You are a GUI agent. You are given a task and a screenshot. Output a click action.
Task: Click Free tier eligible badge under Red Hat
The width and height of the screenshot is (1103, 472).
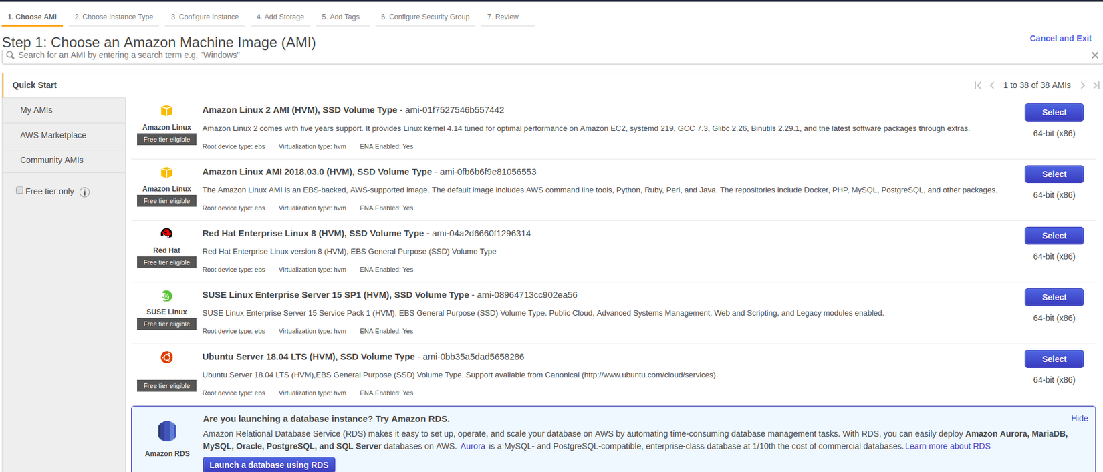pos(166,262)
